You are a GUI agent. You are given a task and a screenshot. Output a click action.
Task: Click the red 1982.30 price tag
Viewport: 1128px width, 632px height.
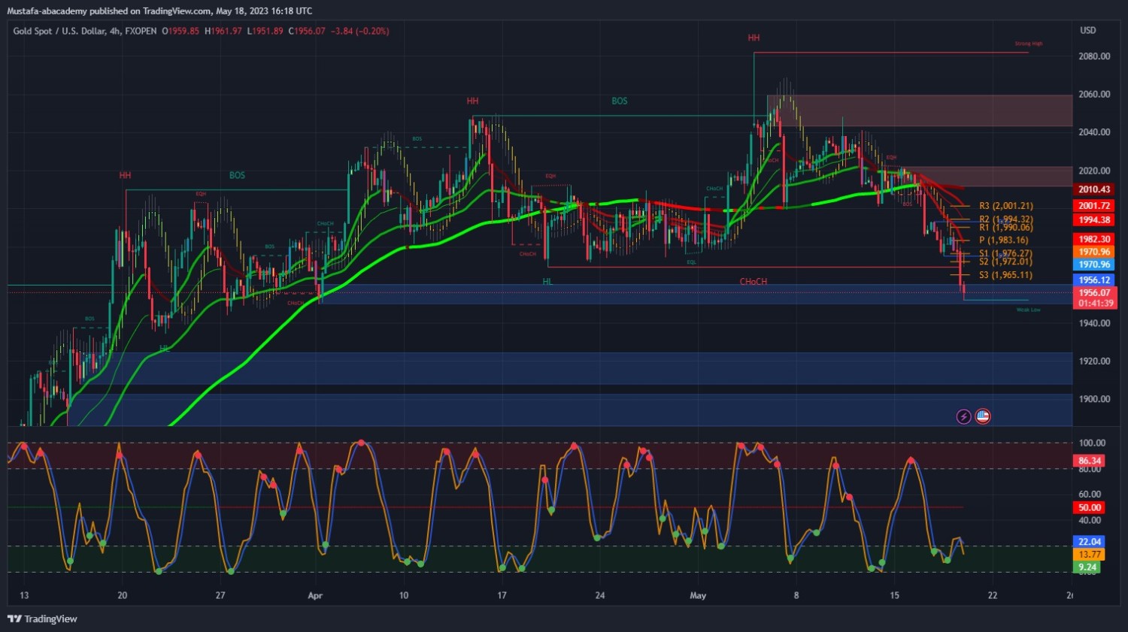(x=1094, y=239)
